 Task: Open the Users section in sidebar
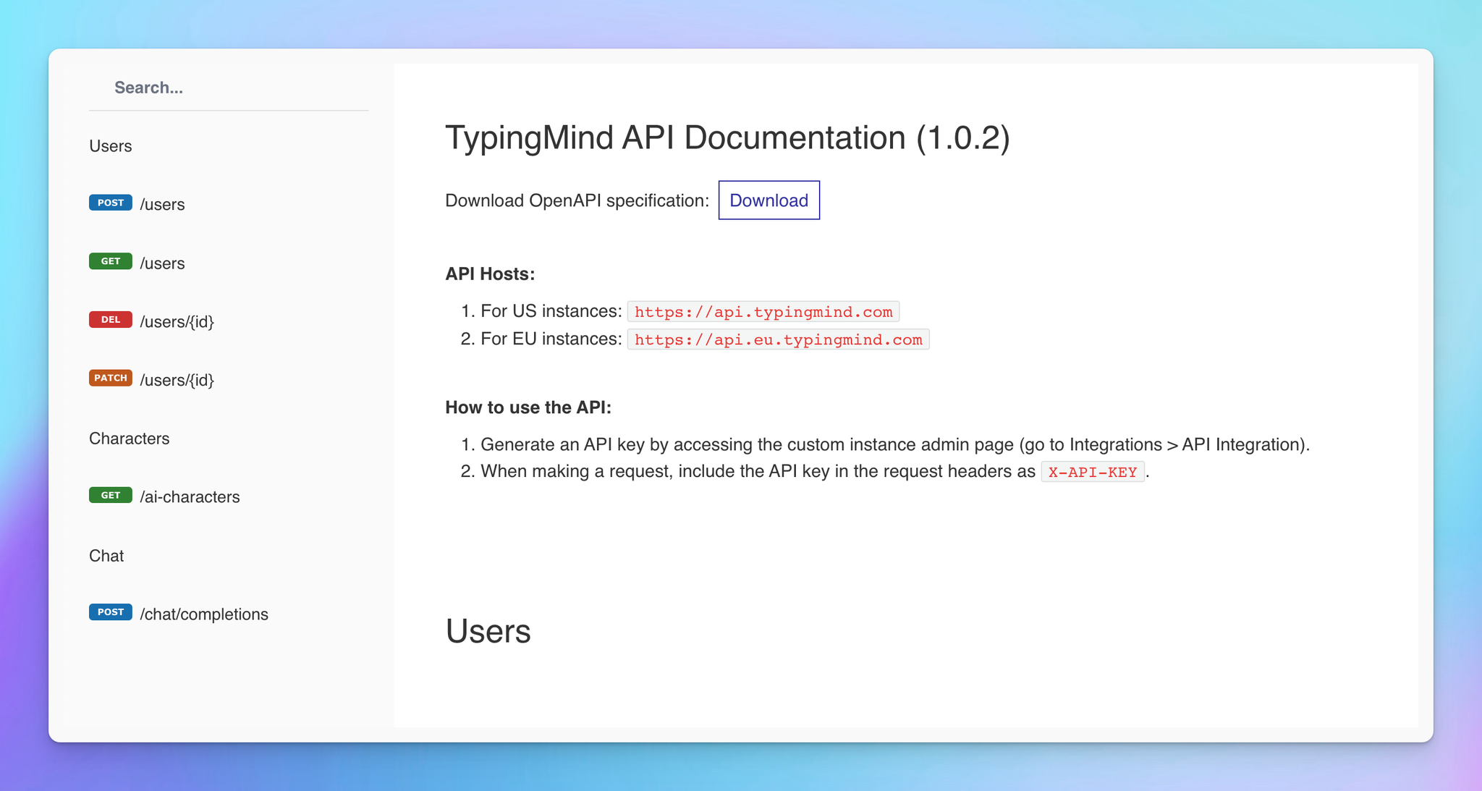coord(111,146)
